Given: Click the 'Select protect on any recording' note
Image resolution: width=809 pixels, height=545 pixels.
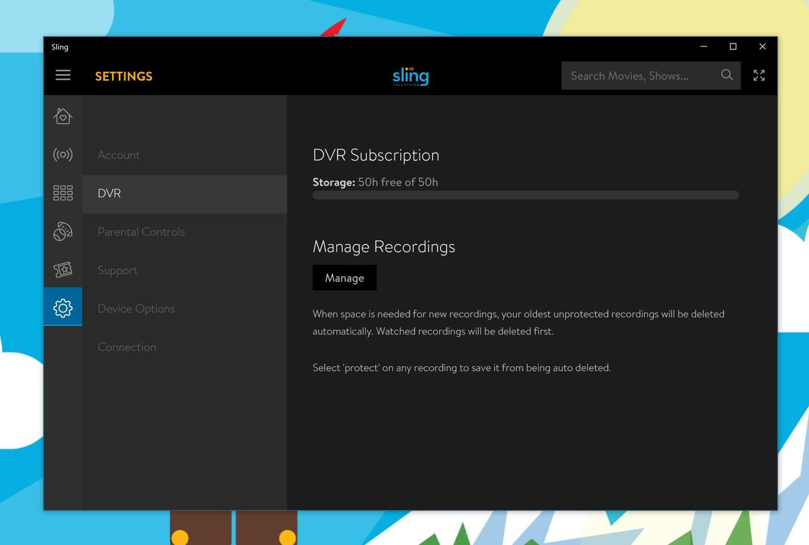Looking at the screenshot, I should [x=461, y=367].
